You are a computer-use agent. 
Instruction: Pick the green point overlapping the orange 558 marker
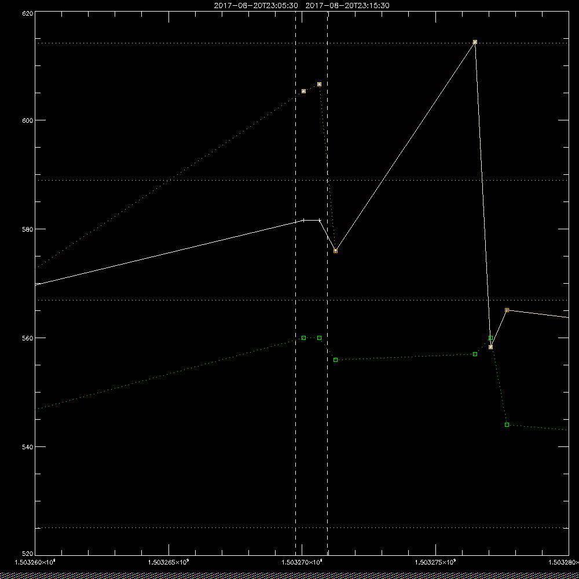tap(491, 338)
